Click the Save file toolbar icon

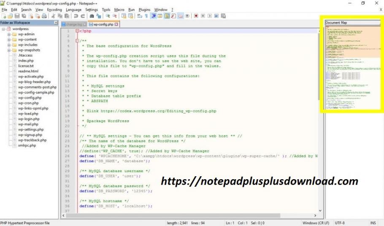point(17,16)
